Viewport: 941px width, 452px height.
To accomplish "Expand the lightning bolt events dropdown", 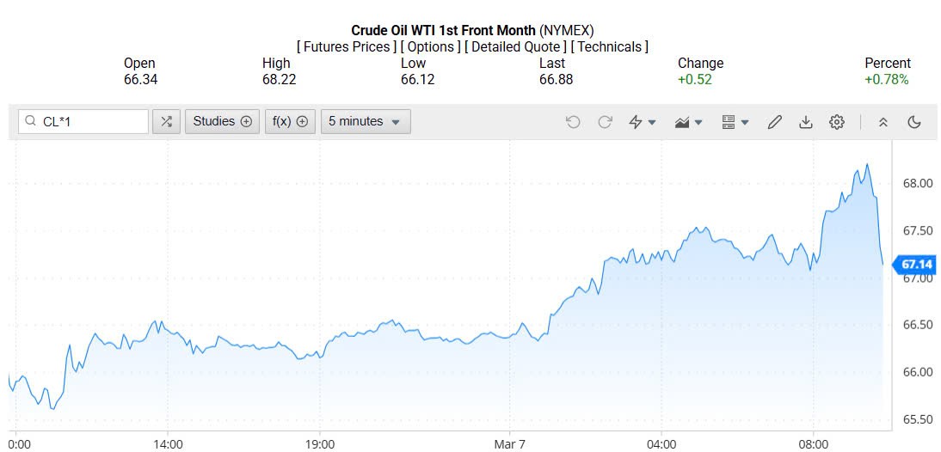I will point(643,122).
